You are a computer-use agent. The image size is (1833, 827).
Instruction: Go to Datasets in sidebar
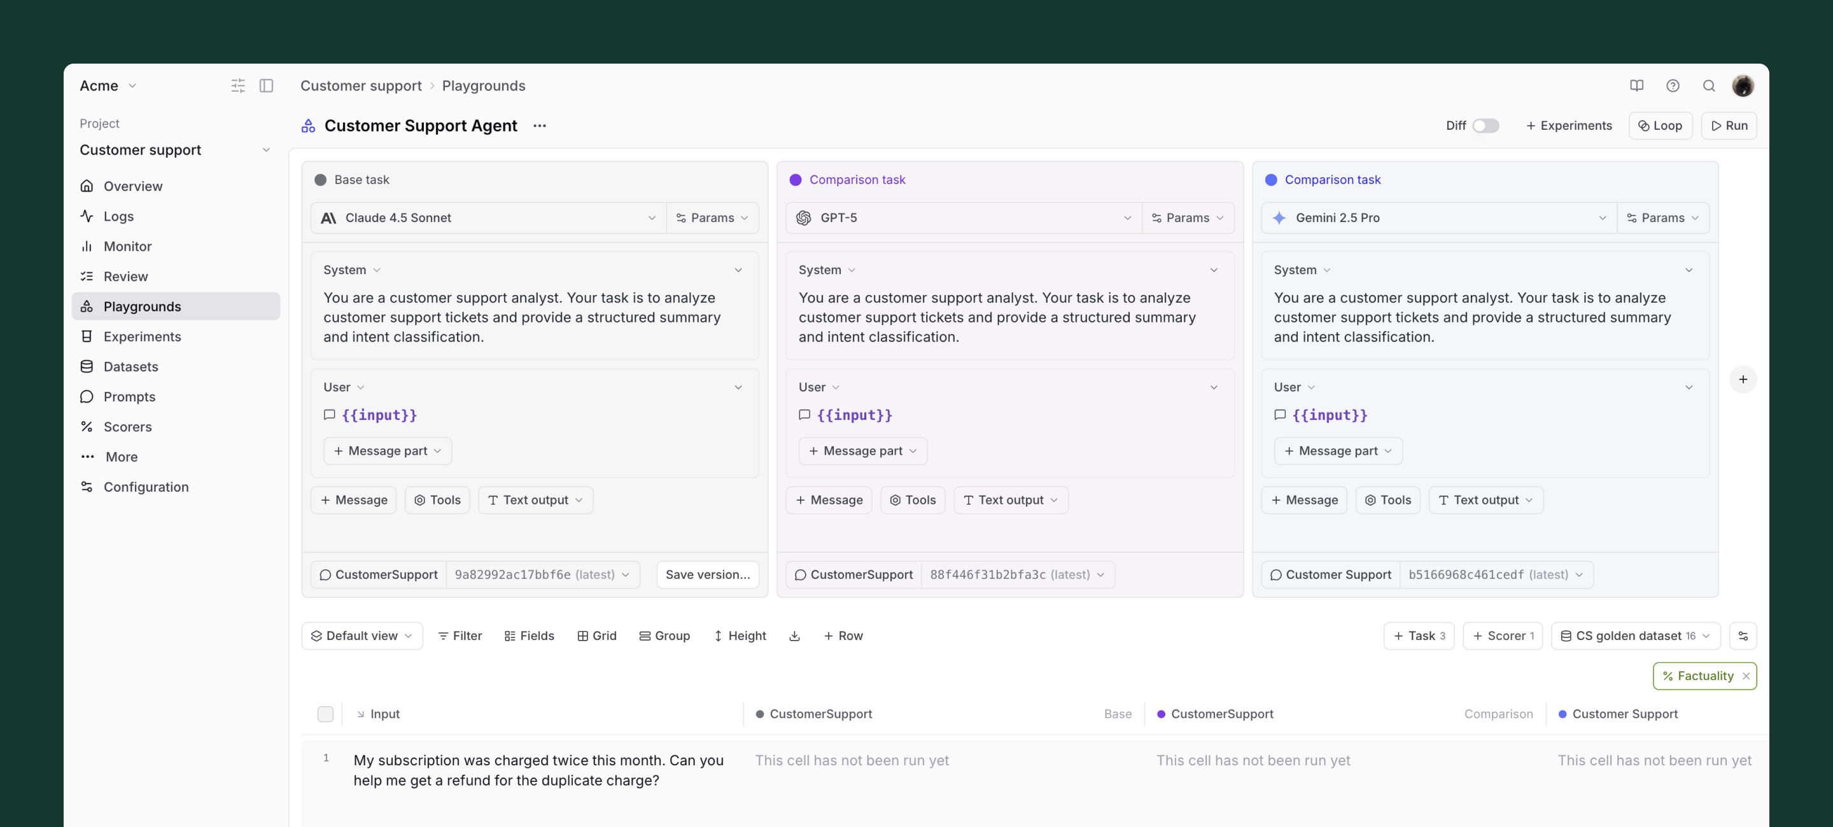point(131,366)
